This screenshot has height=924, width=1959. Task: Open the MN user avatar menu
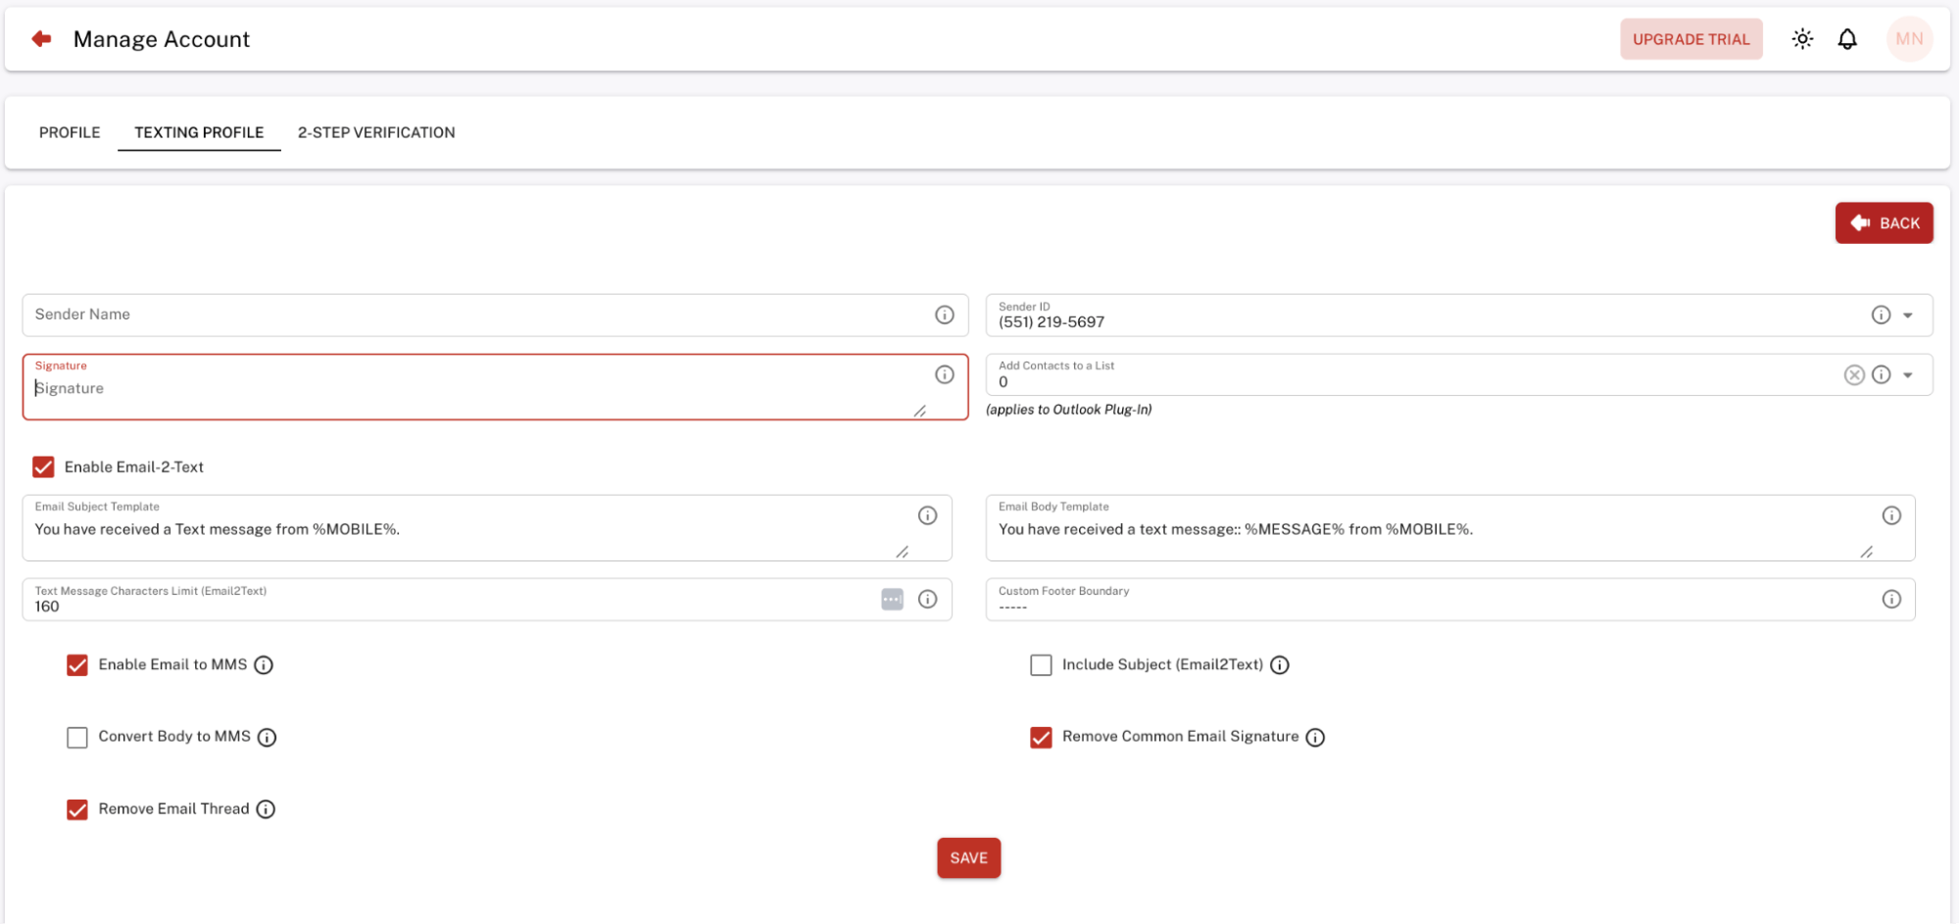coord(1908,39)
